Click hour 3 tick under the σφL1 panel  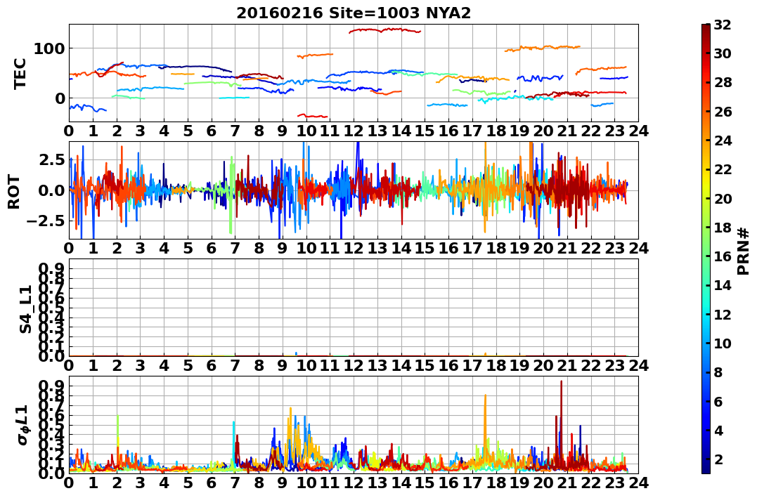click(141, 483)
